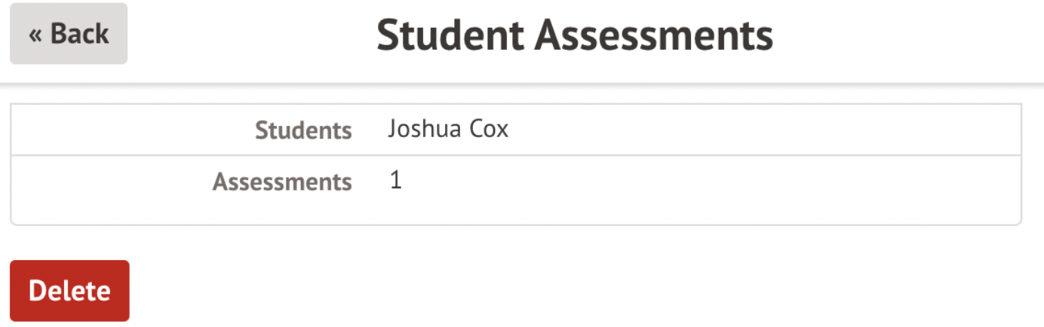Click blank header area right of the title
Screen dimensions: 1044x327
tap(905, 35)
